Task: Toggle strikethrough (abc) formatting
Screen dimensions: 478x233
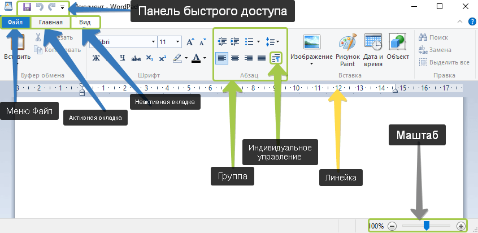Action: (x=136, y=58)
